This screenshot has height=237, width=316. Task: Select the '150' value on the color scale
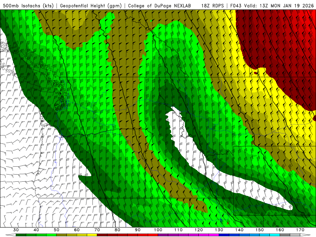point(260,230)
